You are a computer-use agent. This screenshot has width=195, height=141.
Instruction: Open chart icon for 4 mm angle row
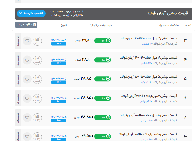37,60
